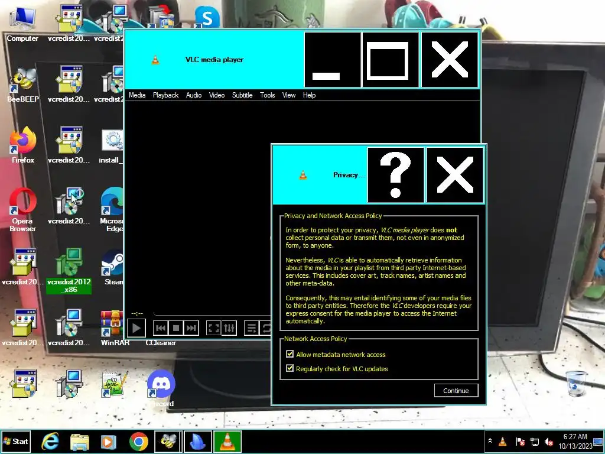Click the Stop playback button in VLC
Image resolution: width=605 pixels, height=454 pixels.
coord(176,329)
